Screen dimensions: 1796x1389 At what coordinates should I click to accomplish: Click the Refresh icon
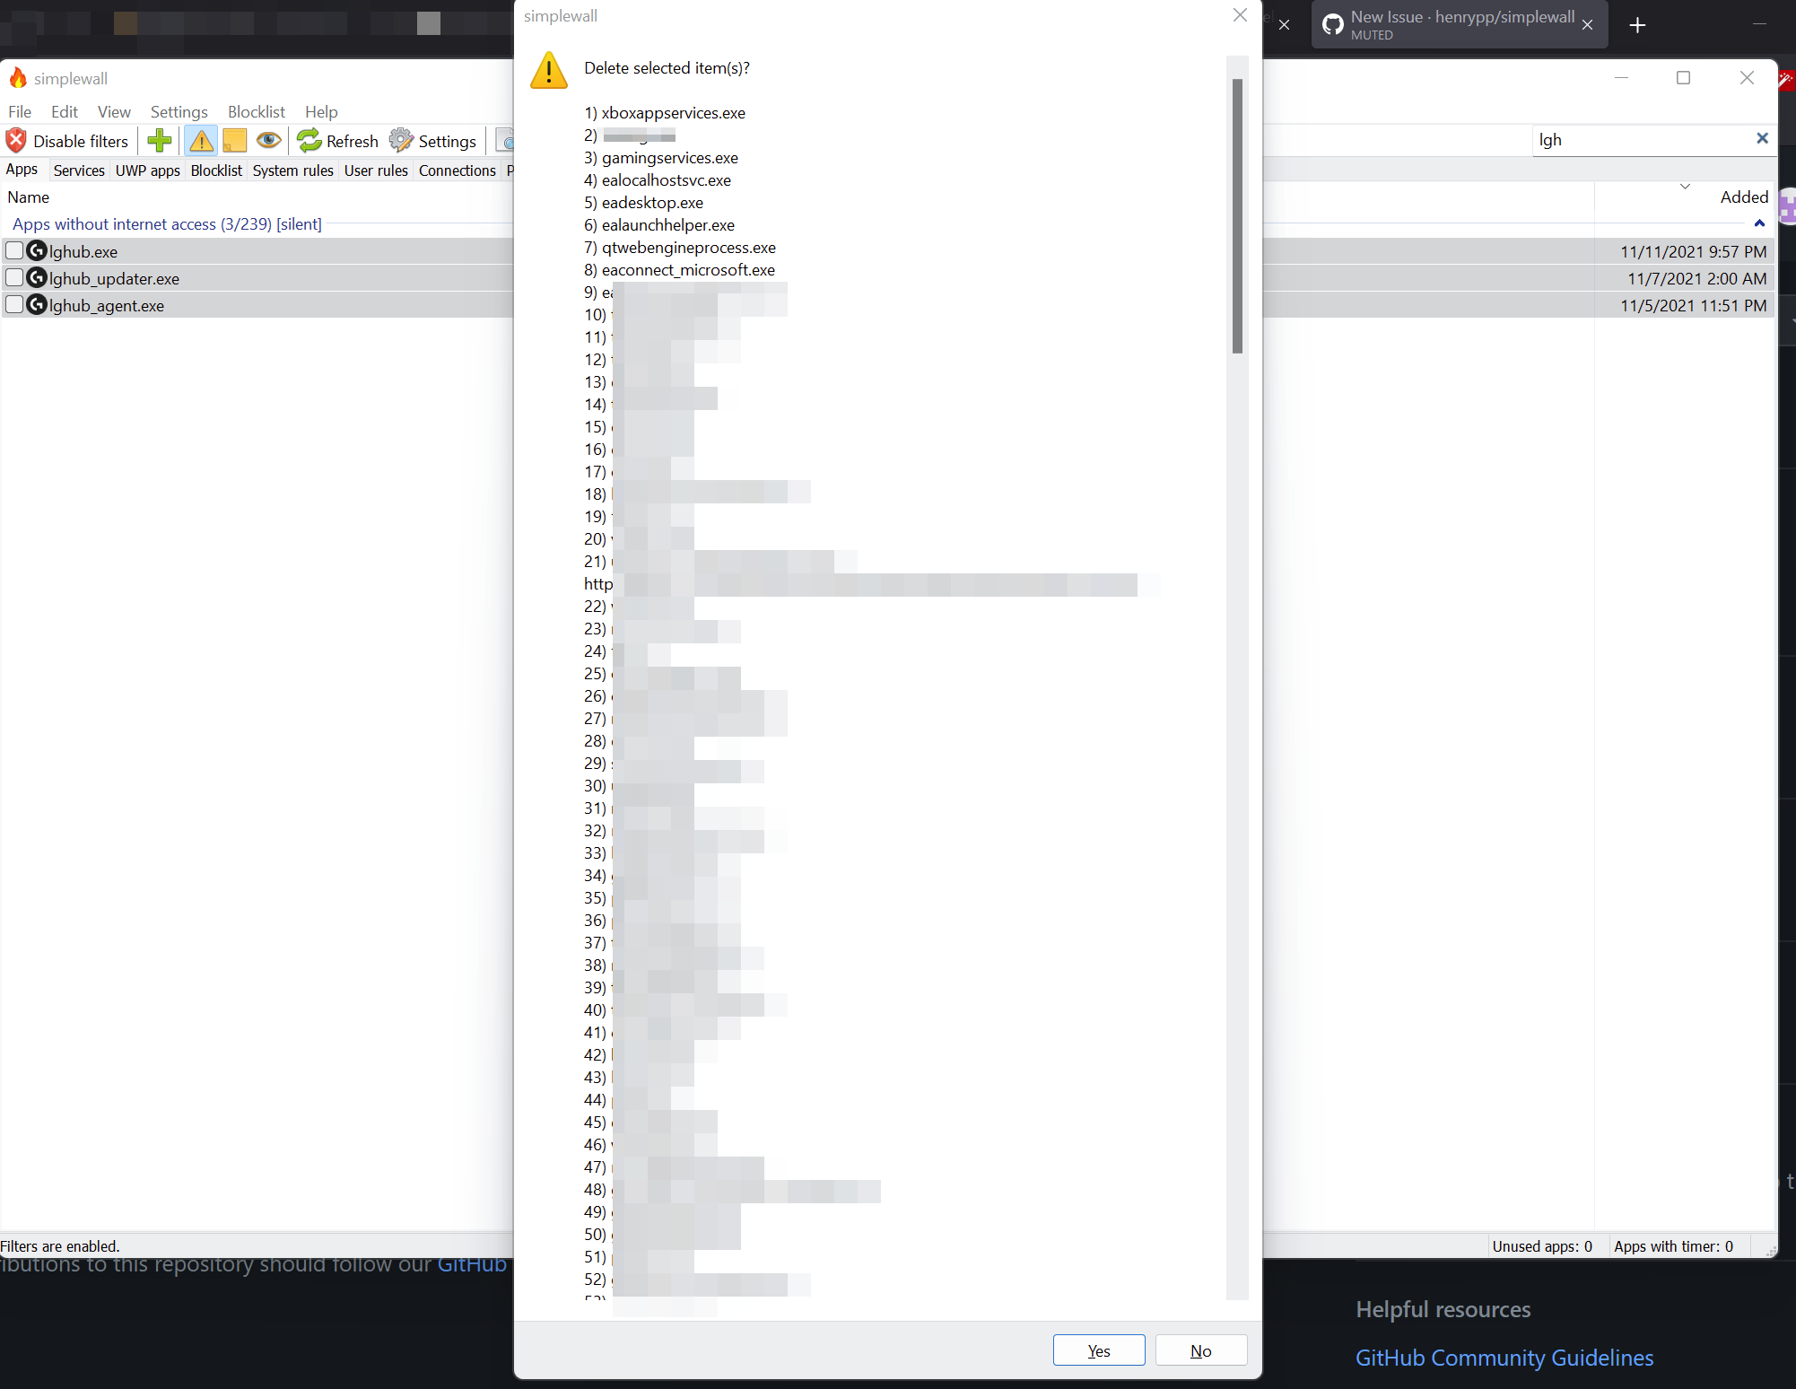click(310, 141)
